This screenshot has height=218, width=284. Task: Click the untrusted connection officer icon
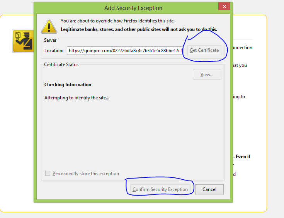[x=23, y=41]
